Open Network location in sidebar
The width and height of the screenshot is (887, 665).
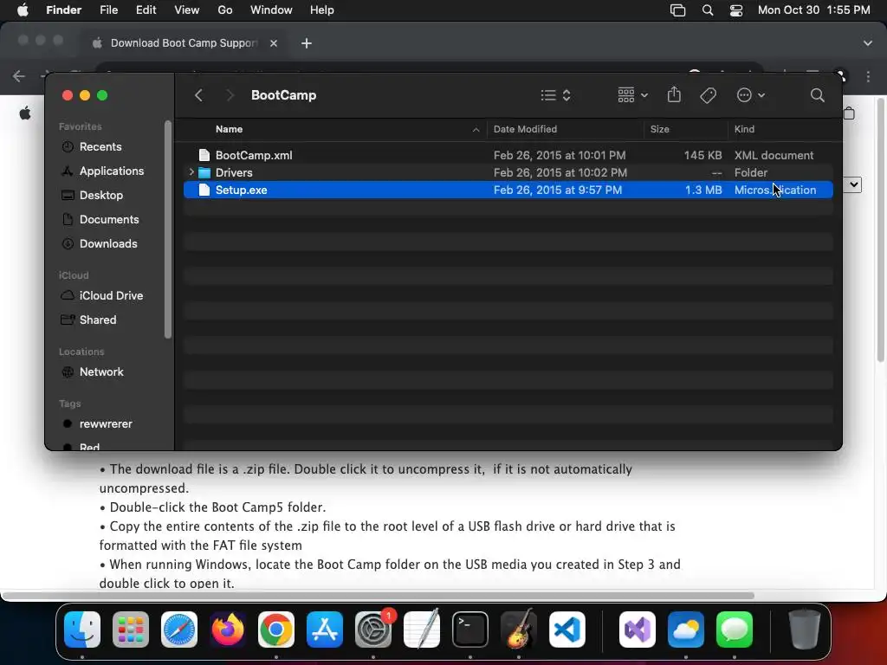(101, 372)
